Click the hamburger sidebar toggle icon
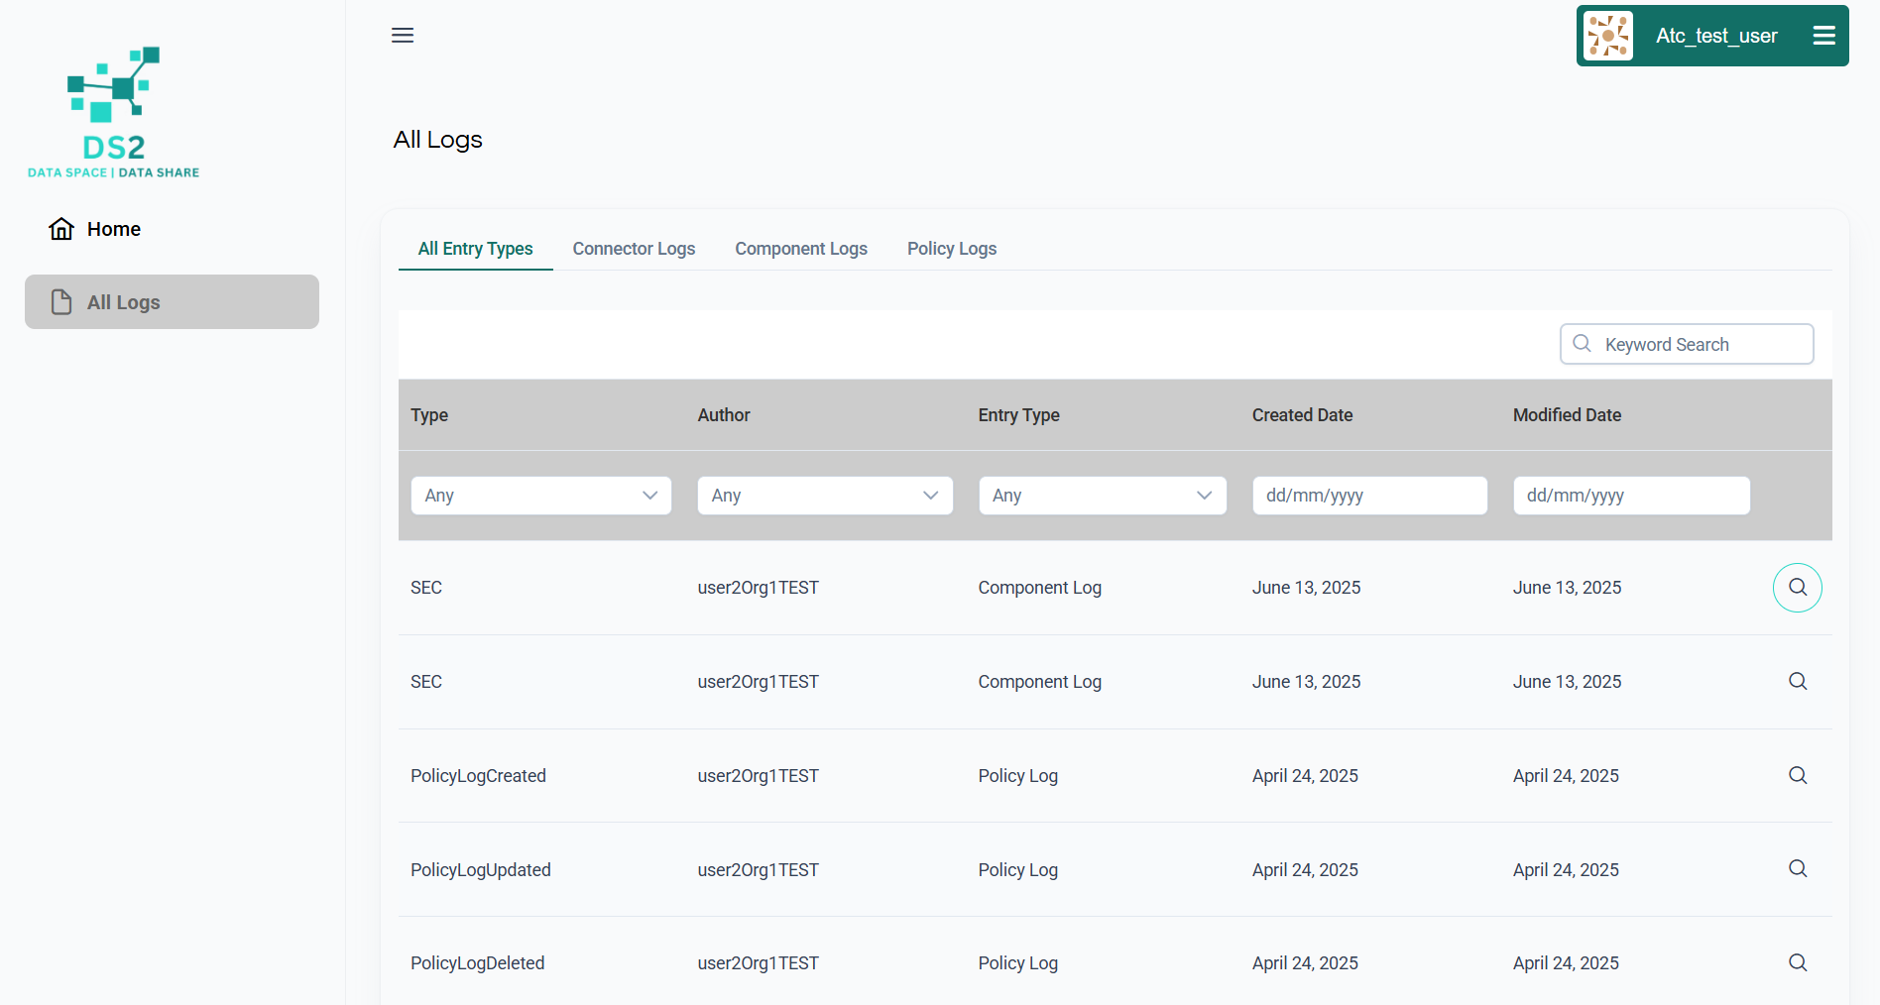1880x1005 pixels. [403, 36]
